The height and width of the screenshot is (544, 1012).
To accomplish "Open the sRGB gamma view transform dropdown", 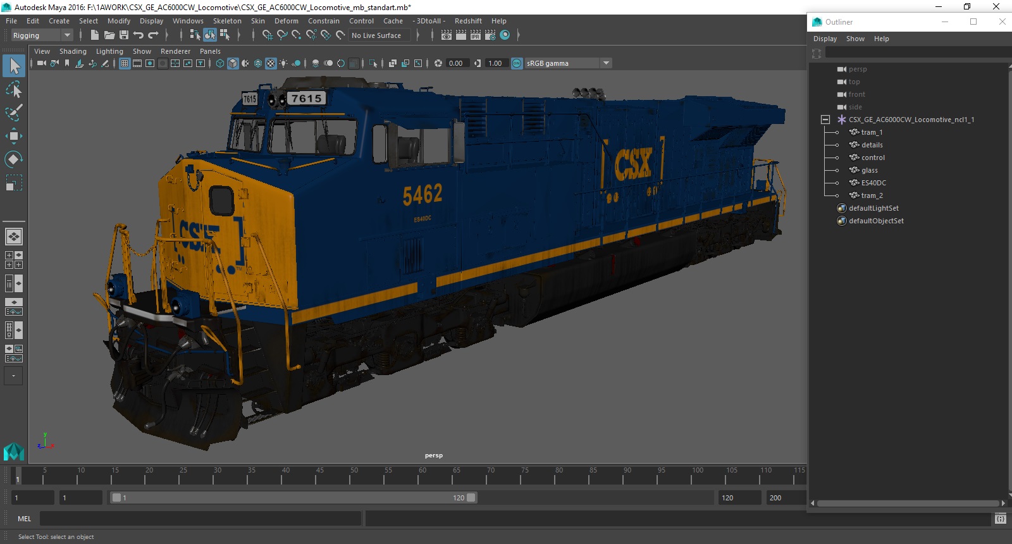I will (568, 63).
